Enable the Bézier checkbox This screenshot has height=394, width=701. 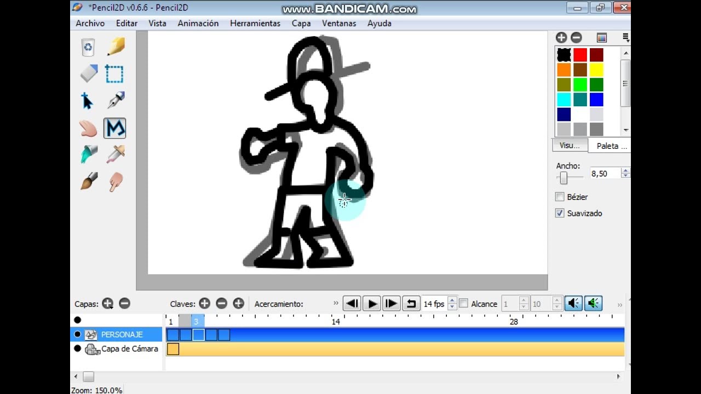[x=560, y=196]
